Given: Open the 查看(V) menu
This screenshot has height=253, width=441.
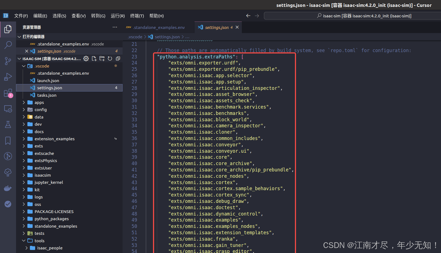Looking at the screenshot, I should 79,16.
